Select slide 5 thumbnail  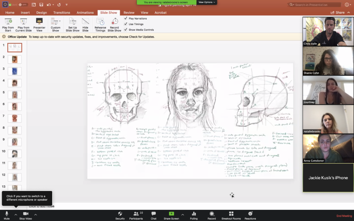(15, 95)
